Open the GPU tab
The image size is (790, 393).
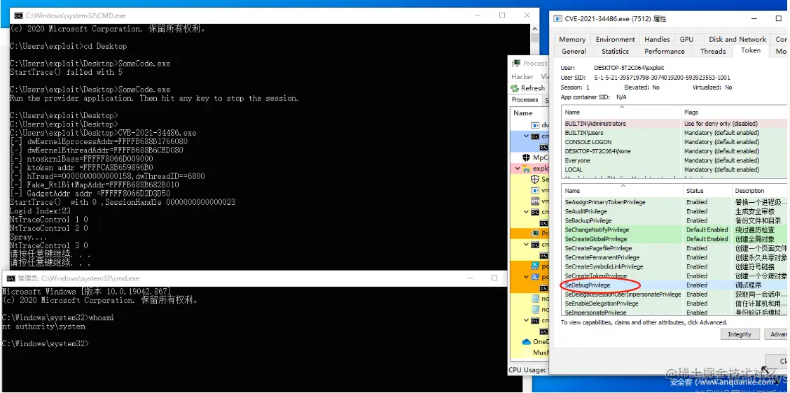click(x=686, y=39)
